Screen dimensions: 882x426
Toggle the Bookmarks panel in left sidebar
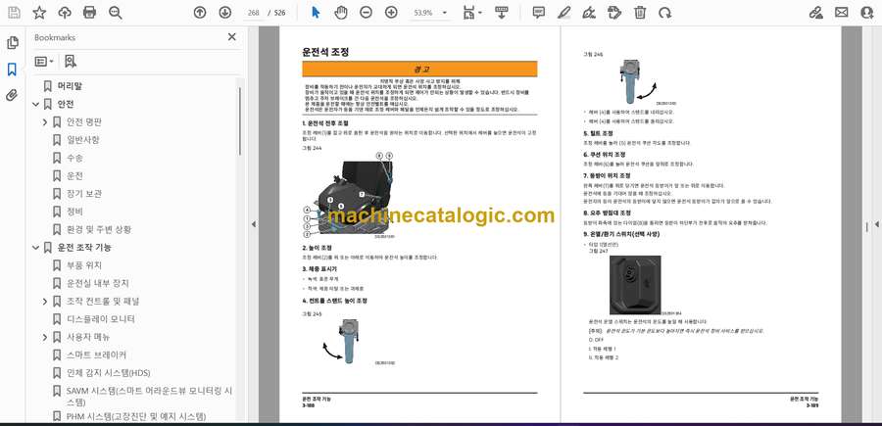12,70
